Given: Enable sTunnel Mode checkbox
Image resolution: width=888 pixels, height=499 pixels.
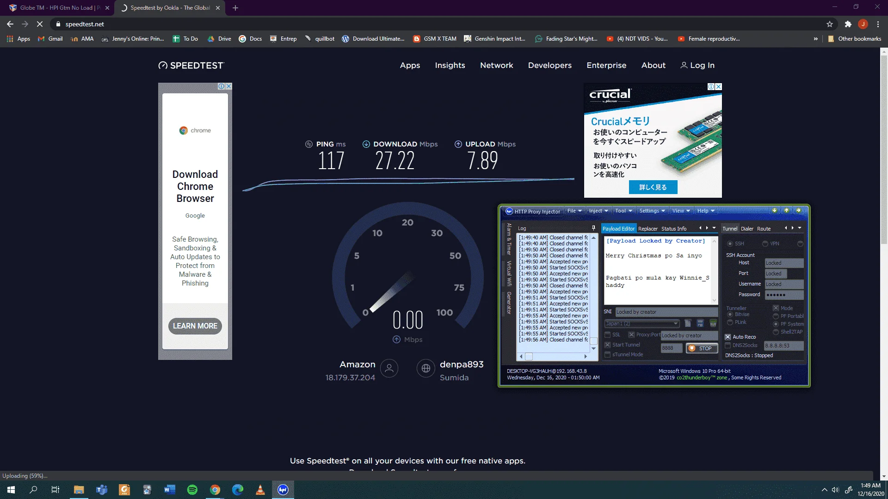Looking at the screenshot, I should tap(608, 354).
